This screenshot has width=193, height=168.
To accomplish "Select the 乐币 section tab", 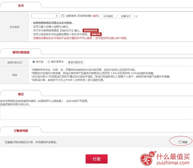I will [x=21, y=6].
